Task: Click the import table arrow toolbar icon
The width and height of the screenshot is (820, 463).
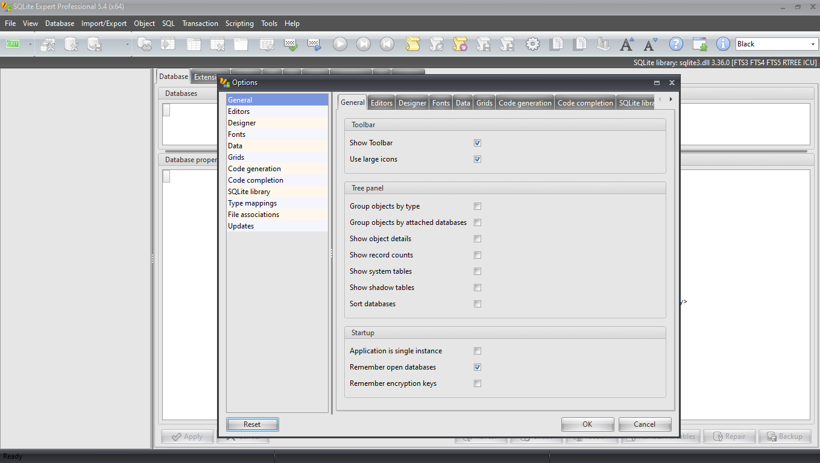Action: [x=168, y=44]
